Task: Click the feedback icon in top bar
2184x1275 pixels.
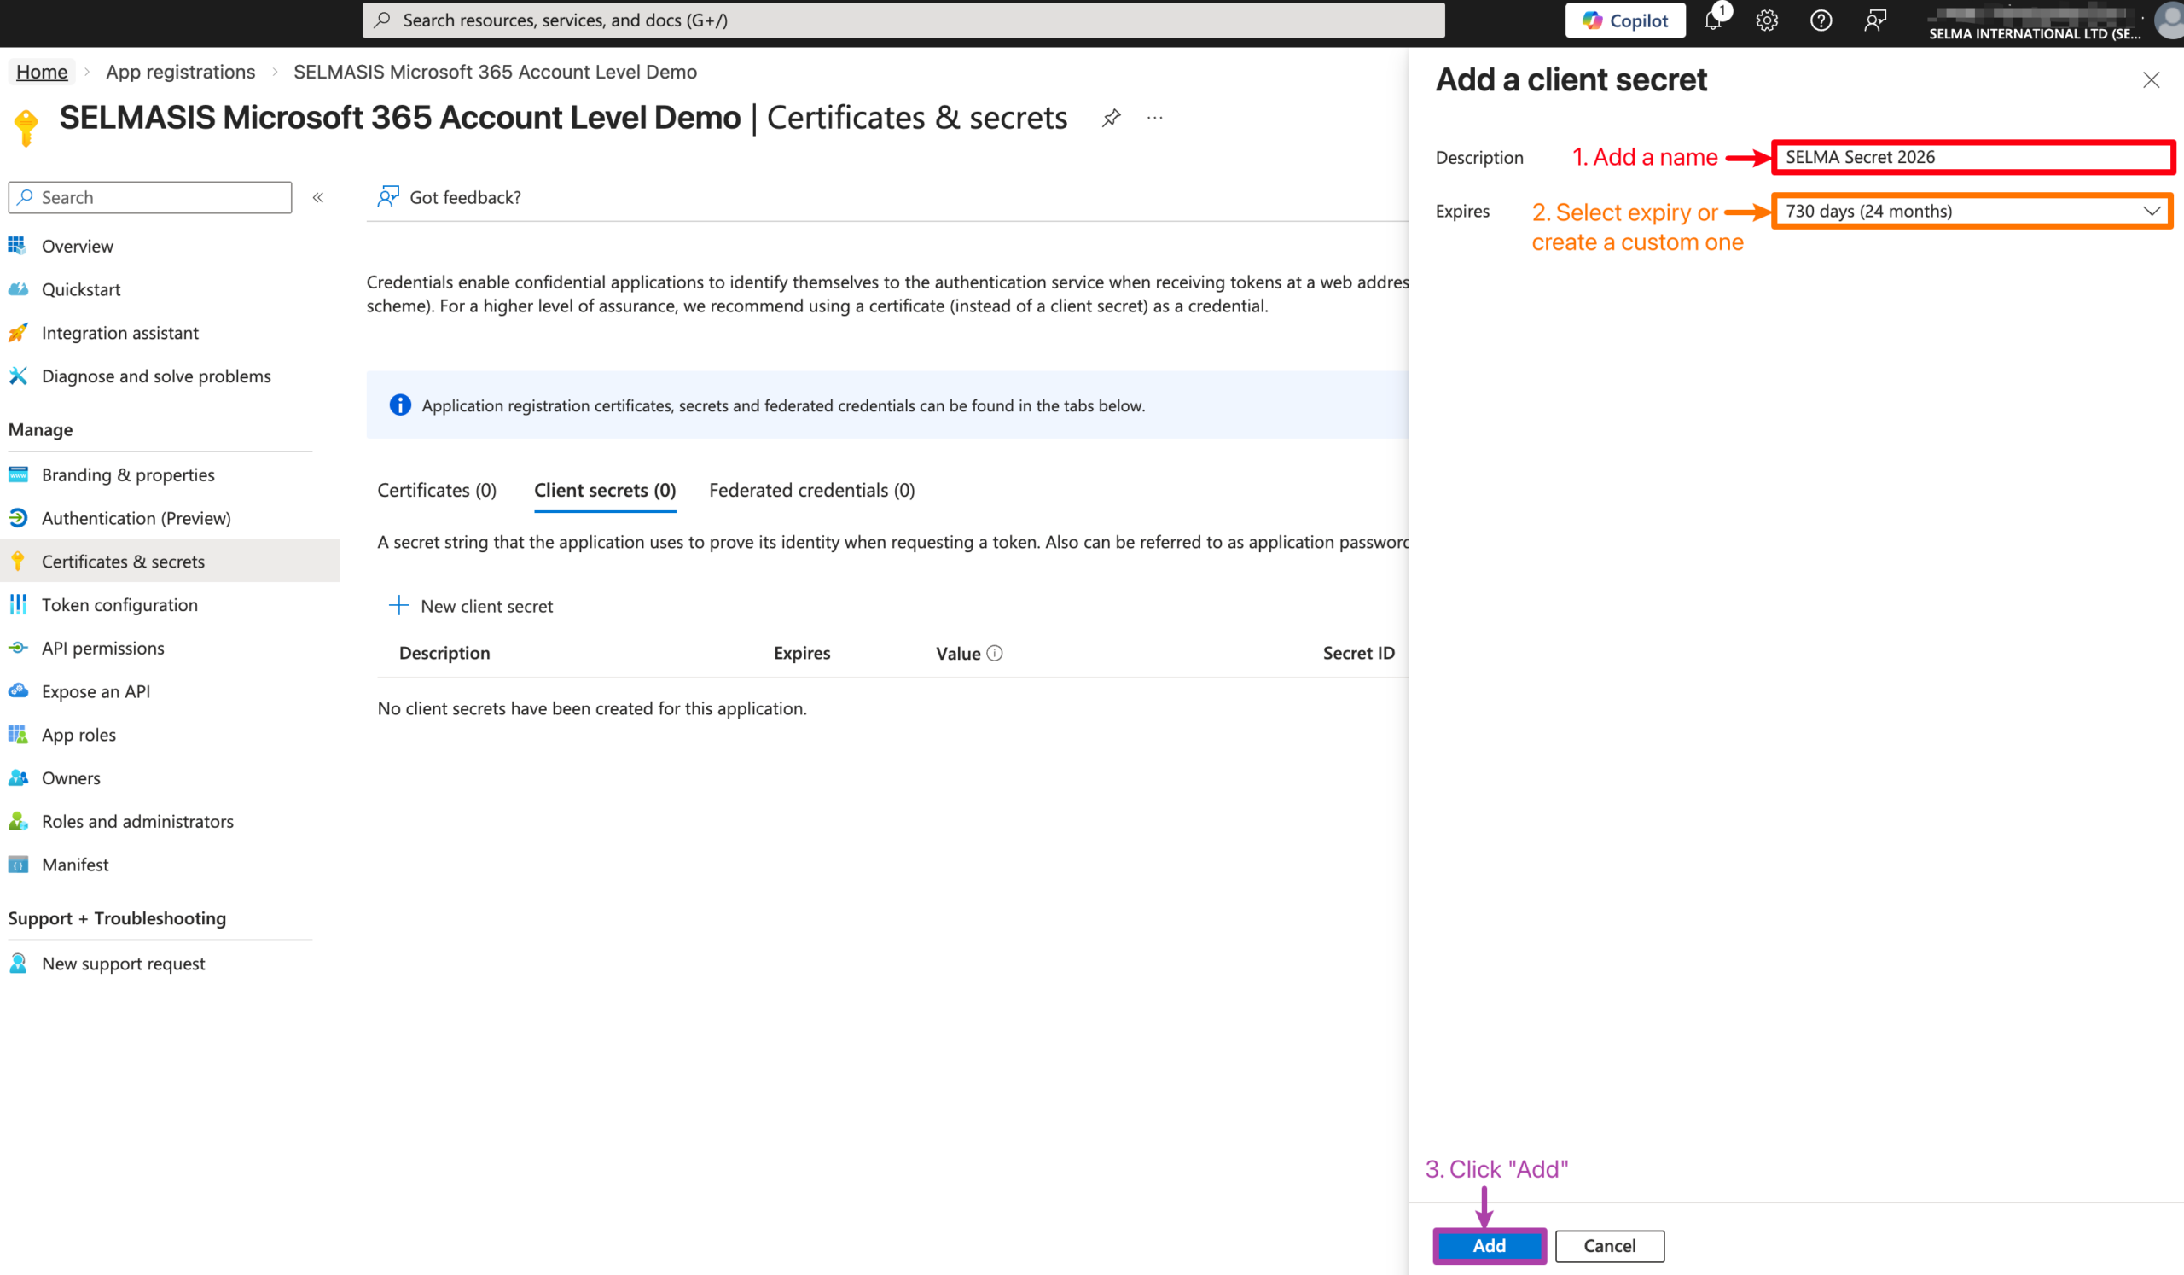Action: tap(1874, 20)
